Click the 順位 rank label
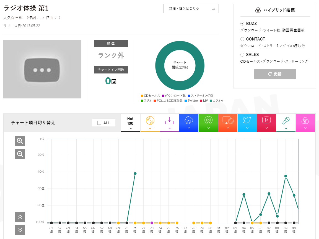This screenshot has height=239, width=319. [111, 44]
